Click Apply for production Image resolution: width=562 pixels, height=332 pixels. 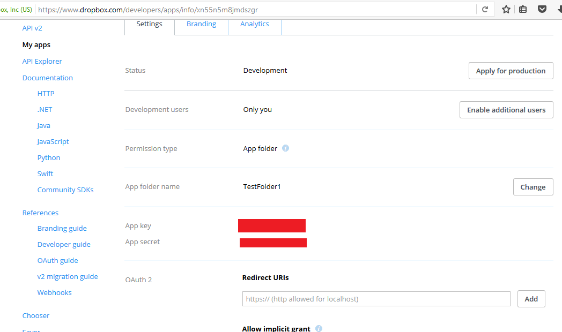pyautogui.click(x=510, y=70)
